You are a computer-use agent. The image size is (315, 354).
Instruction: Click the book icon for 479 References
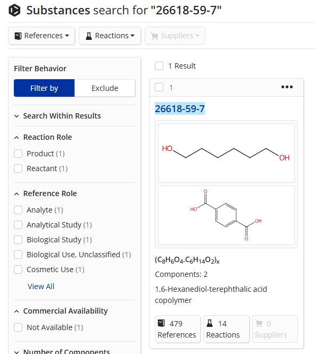click(x=161, y=323)
